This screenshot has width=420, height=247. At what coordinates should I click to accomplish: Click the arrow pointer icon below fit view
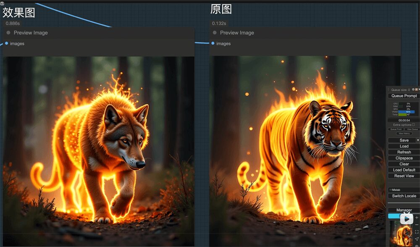(x=417, y=239)
